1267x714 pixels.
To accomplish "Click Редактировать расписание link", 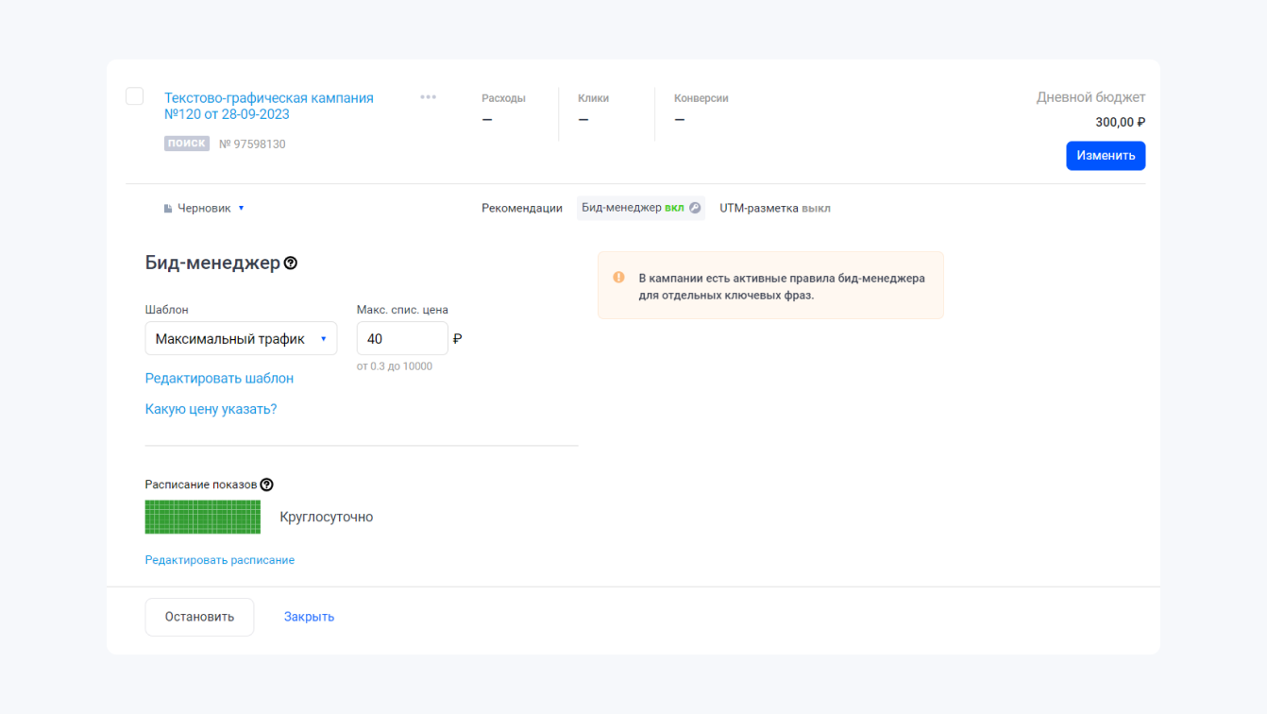I will point(219,560).
